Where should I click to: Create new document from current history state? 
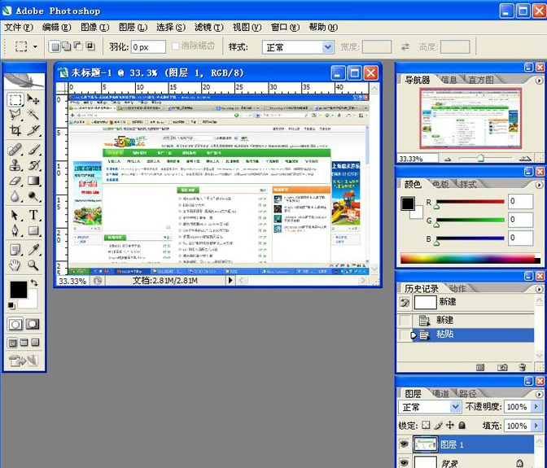pos(480,367)
